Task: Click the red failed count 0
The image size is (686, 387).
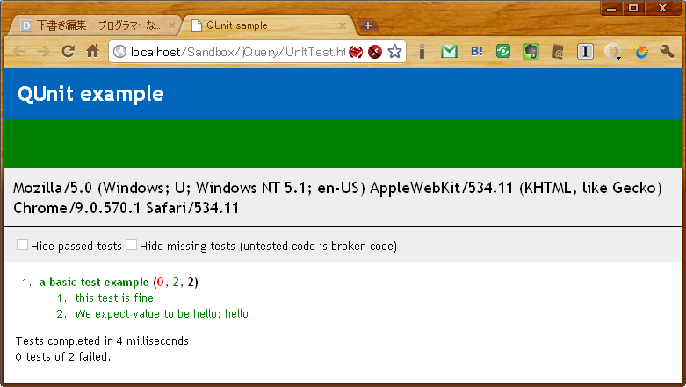Action: [x=160, y=282]
